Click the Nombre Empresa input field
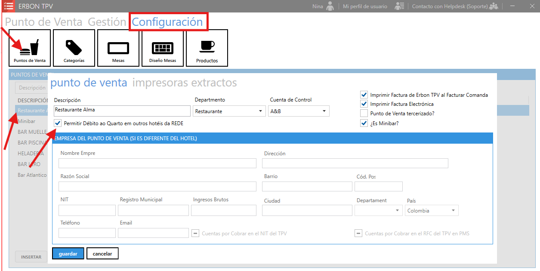Image resolution: width=540 pixels, height=271 pixels. click(x=157, y=163)
